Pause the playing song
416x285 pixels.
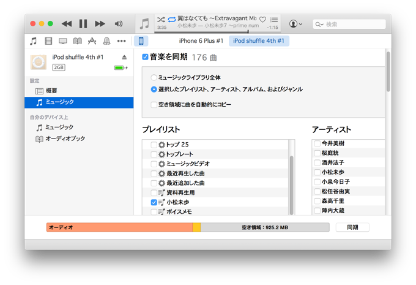[83, 24]
